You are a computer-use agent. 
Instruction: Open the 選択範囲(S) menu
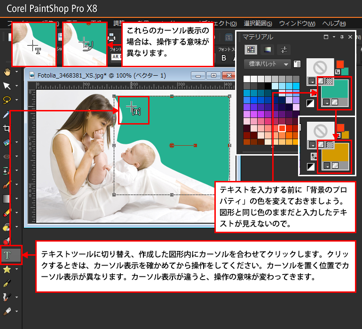[258, 23]
